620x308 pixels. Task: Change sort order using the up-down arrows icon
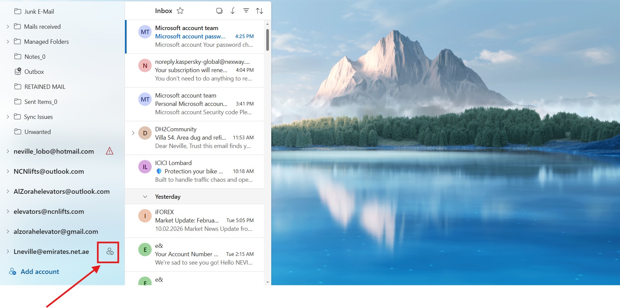tap(260, 10)
